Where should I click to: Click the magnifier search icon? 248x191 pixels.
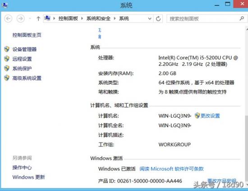[x=242, y=18]
